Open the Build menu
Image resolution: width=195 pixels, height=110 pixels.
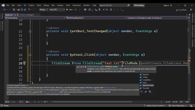click(39, 5)
